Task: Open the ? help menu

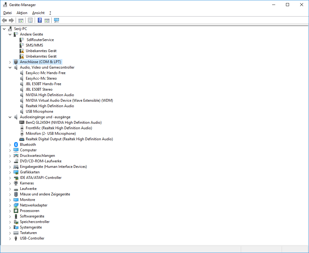Action: [50, 13]
